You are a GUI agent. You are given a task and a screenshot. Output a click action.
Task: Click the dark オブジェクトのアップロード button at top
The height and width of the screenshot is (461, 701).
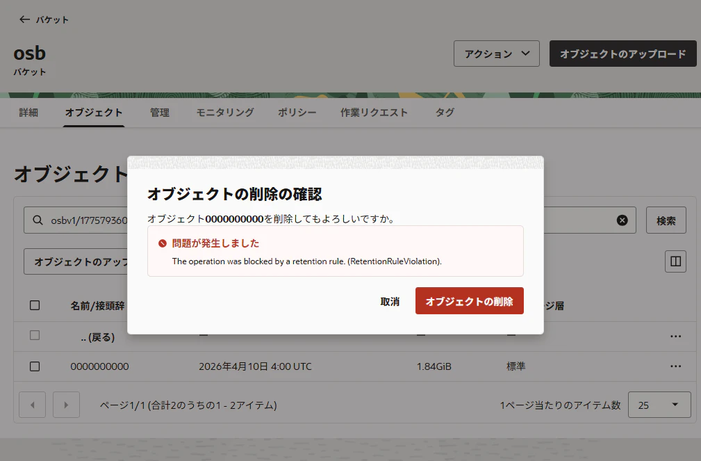click(x=622, y=54)
